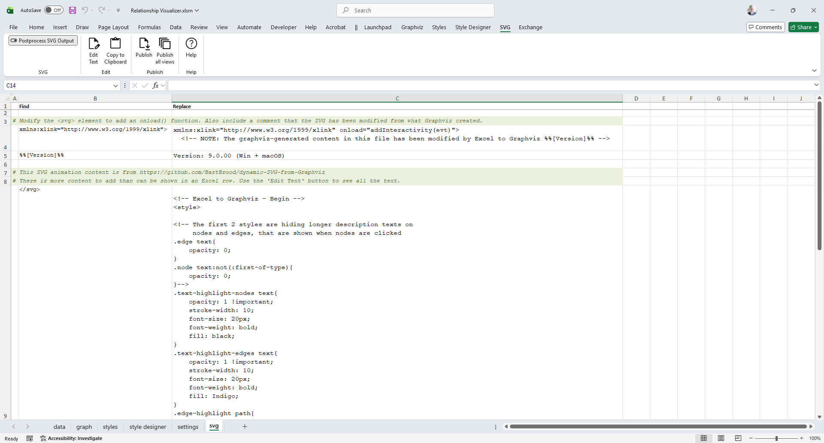Image resolution: width=824 pixels, height=443 pixels.
Task: Switch to Page Layout view
Action: (721, 438)
